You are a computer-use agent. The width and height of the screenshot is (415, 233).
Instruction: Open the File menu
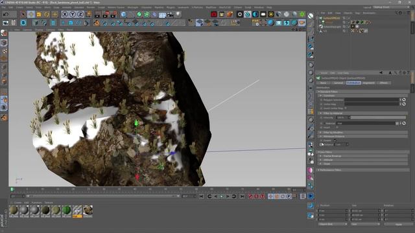[x=4, y=7]
